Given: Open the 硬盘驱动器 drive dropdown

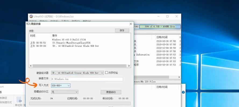Looking at the screenshot, I should click(x=77, y=73).
